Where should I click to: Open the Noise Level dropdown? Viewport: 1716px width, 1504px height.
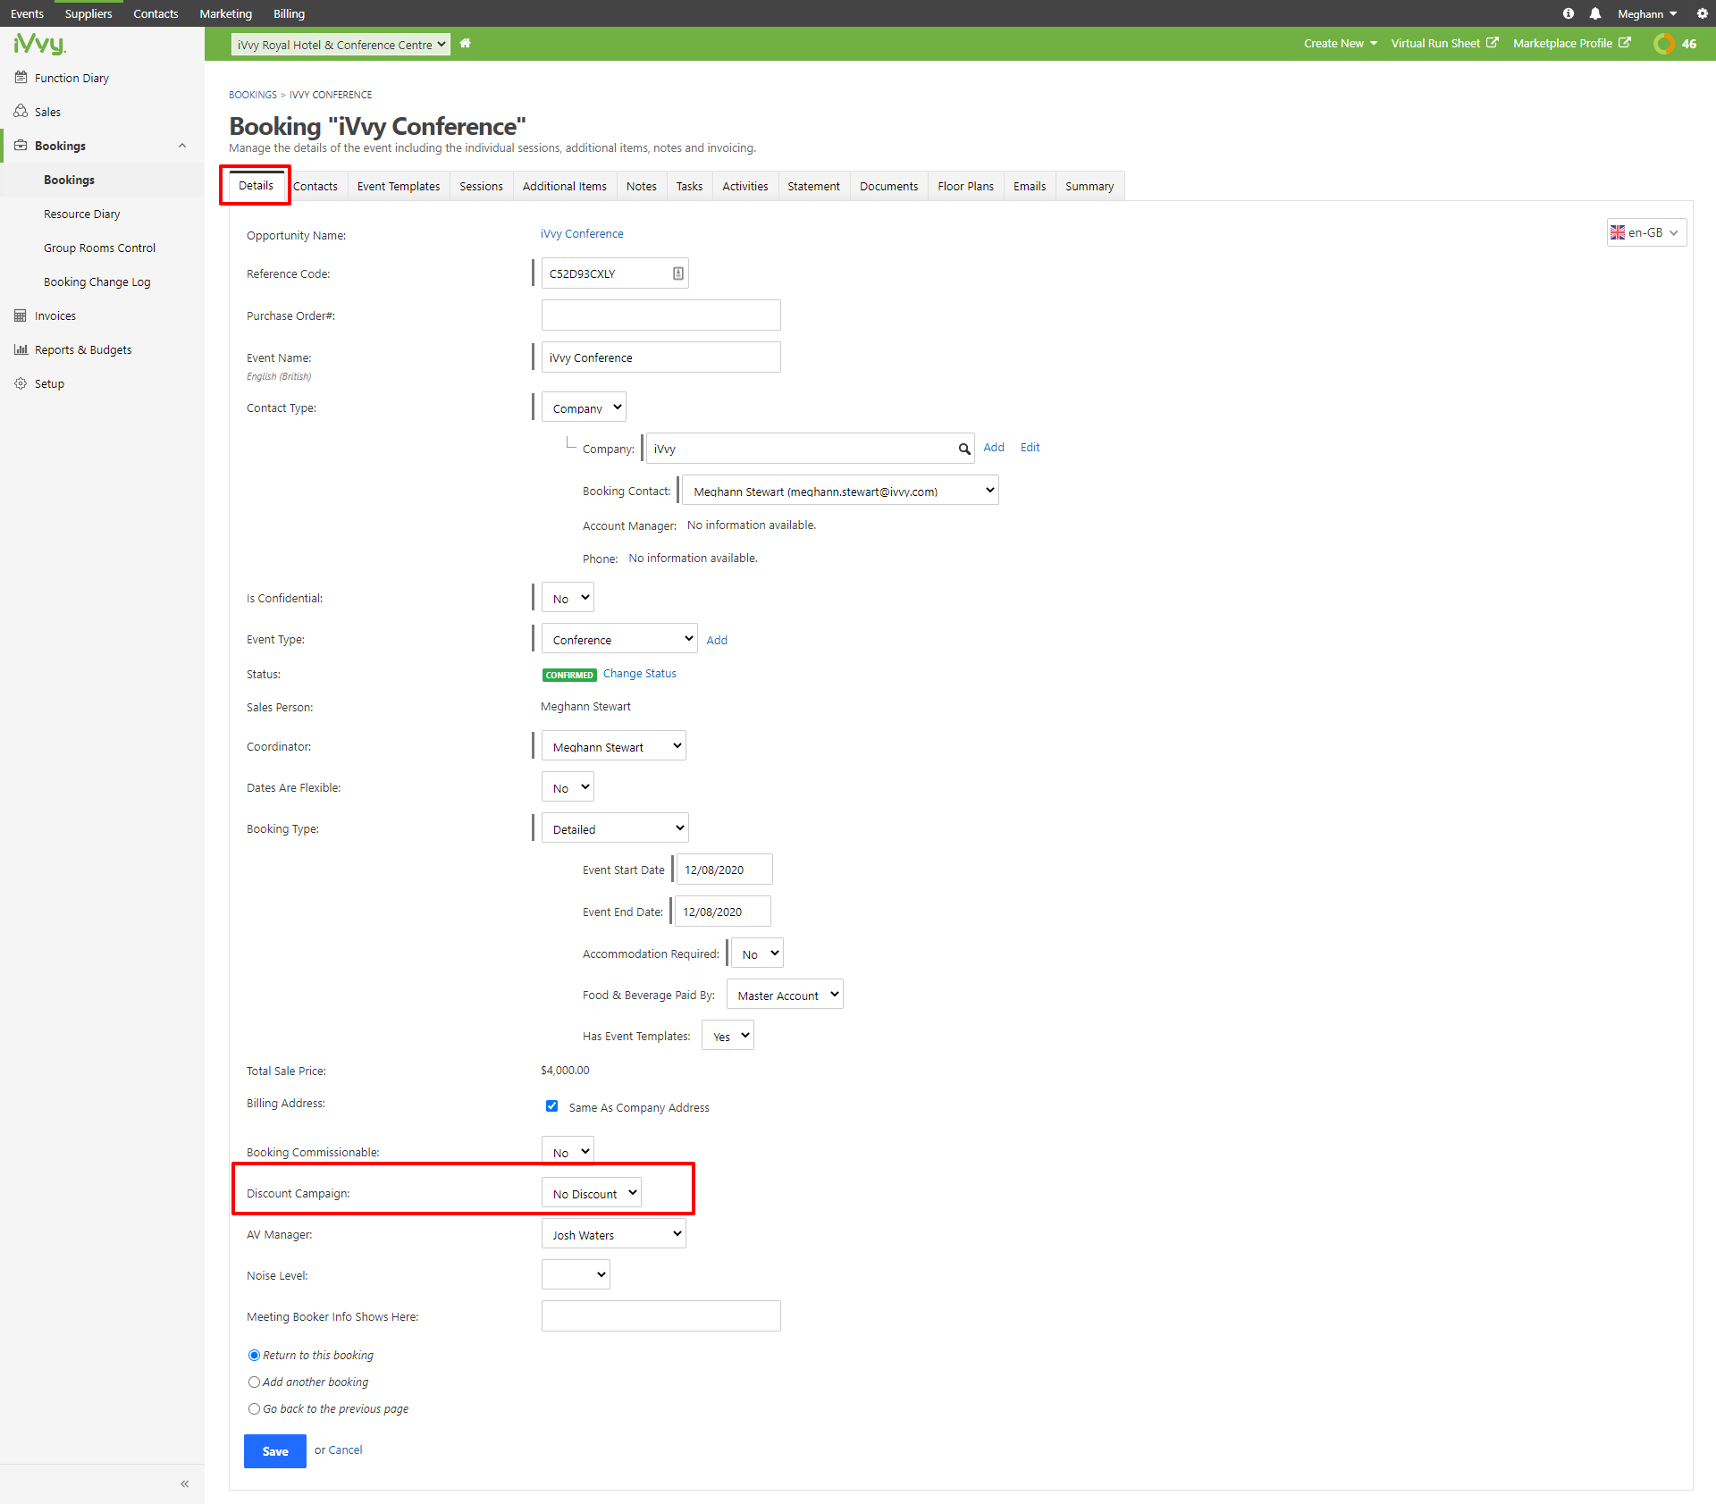(x=576, y=1275)
